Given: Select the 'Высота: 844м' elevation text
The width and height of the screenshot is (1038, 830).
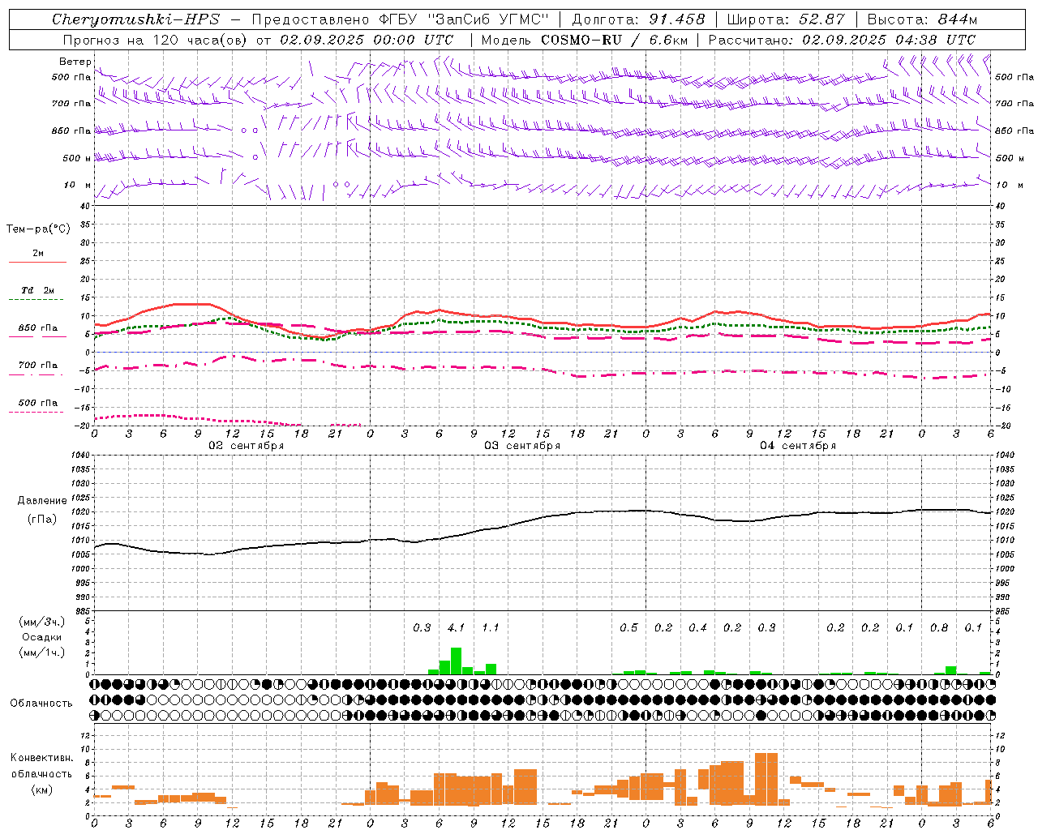Looking at the screenshot, I should coord(922,19).
